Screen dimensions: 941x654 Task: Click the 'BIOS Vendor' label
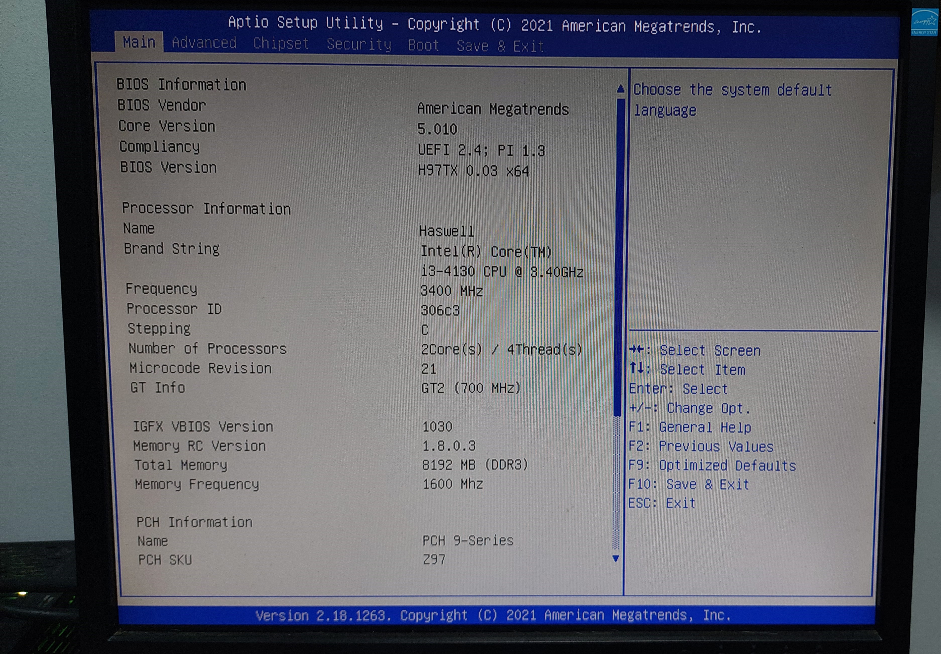point(162,105)
